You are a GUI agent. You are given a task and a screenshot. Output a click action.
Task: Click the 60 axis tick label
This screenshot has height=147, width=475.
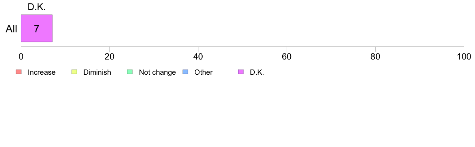tap(287, 57)
